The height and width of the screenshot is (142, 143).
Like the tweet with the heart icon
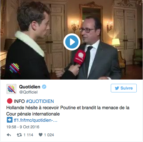click(41, 135)
